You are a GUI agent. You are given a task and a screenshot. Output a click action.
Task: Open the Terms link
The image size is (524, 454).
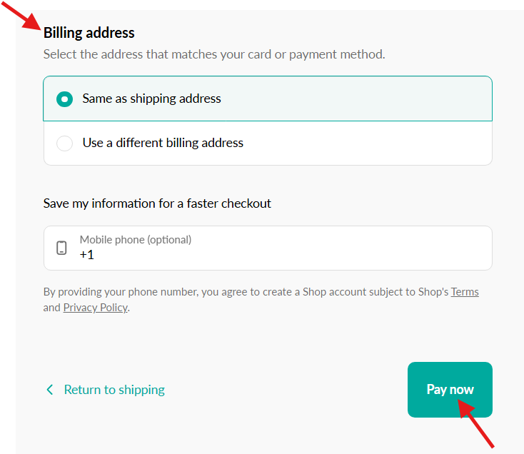(x=465, y=292)
